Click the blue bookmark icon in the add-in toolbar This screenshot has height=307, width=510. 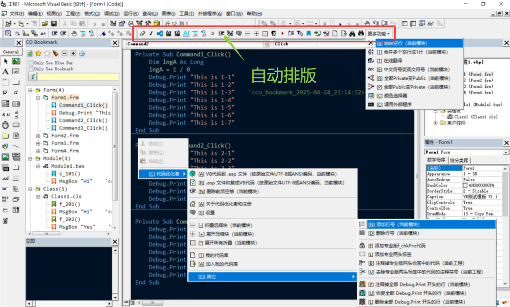(x=308, y=33)
